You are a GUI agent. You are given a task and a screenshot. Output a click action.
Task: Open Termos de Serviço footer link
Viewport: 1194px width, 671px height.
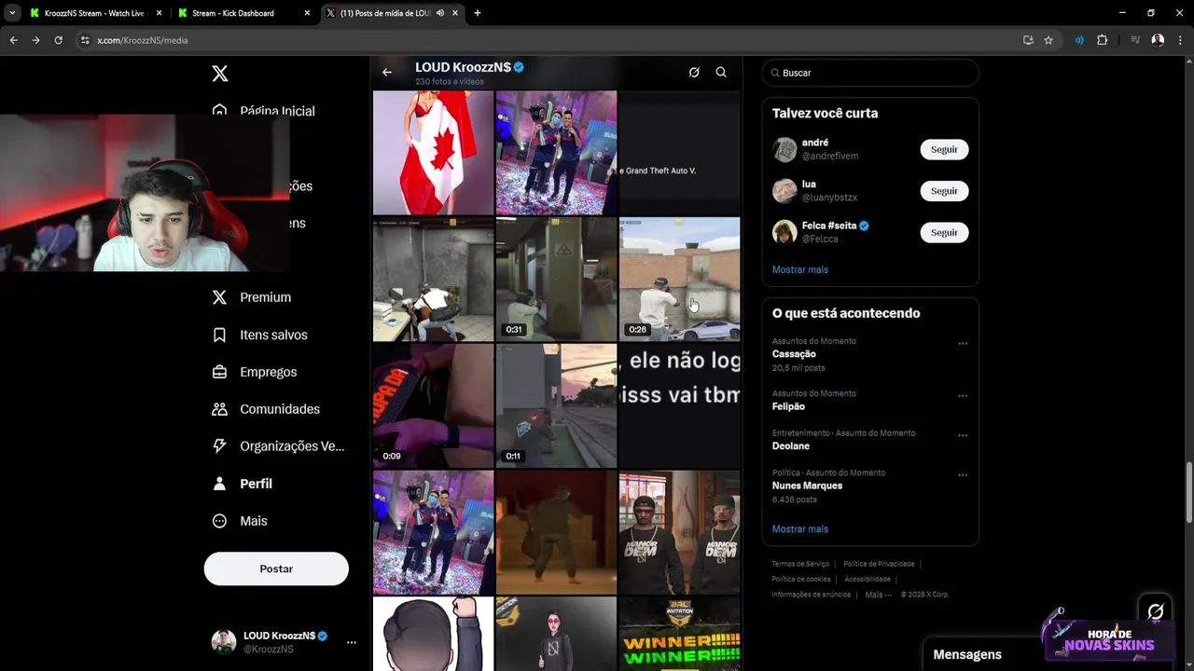coord(800,564)
